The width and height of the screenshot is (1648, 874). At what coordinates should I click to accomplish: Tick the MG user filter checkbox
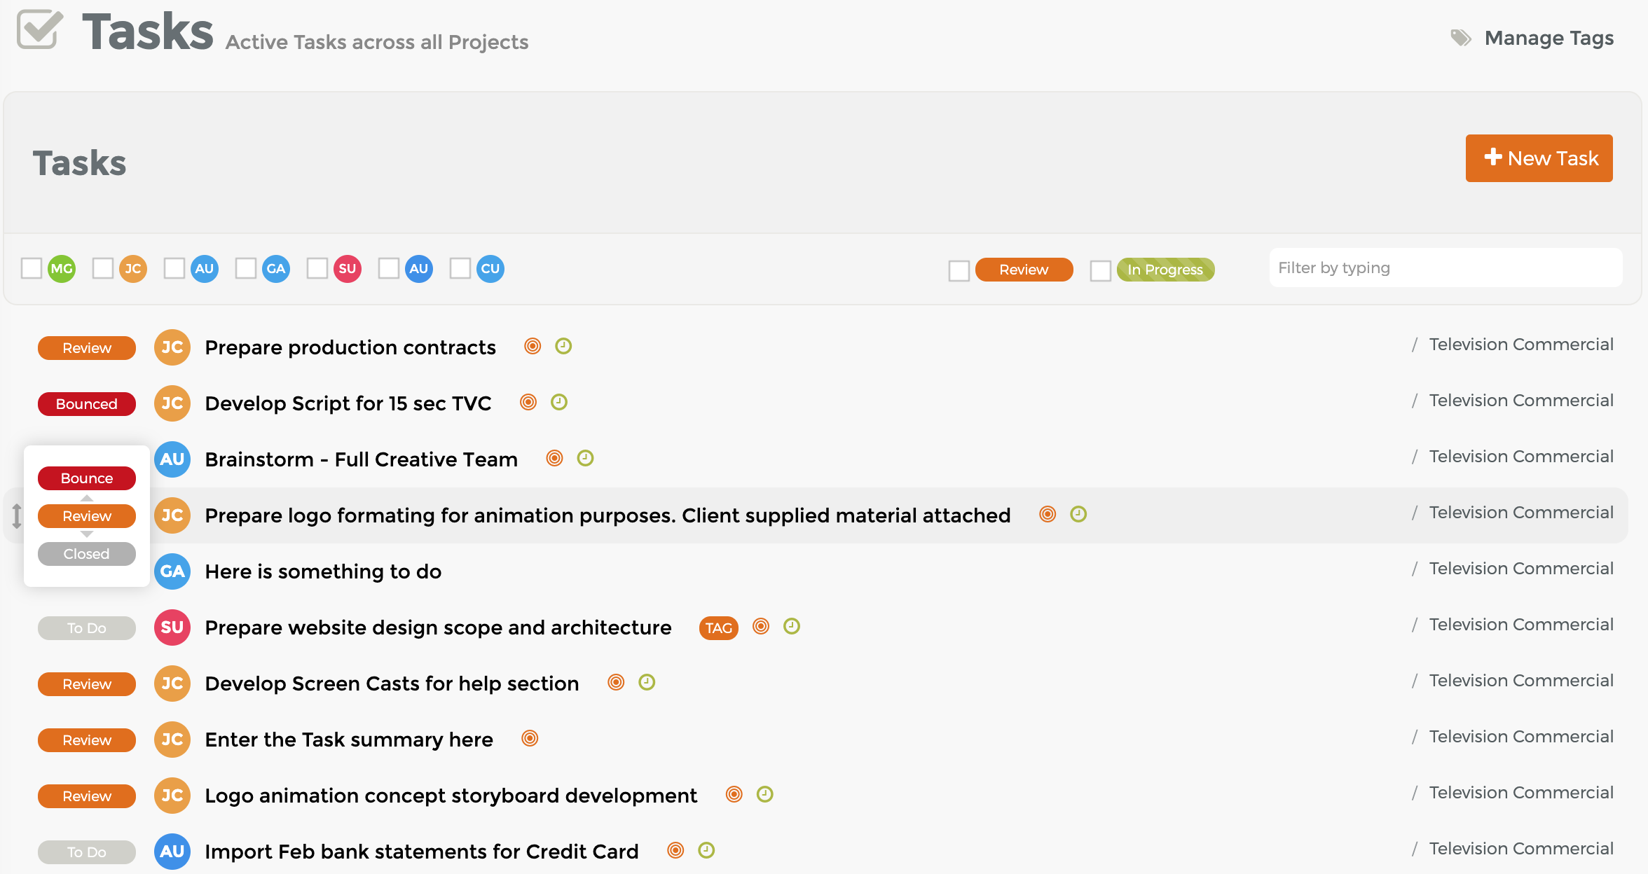click(x=32, y=268)
